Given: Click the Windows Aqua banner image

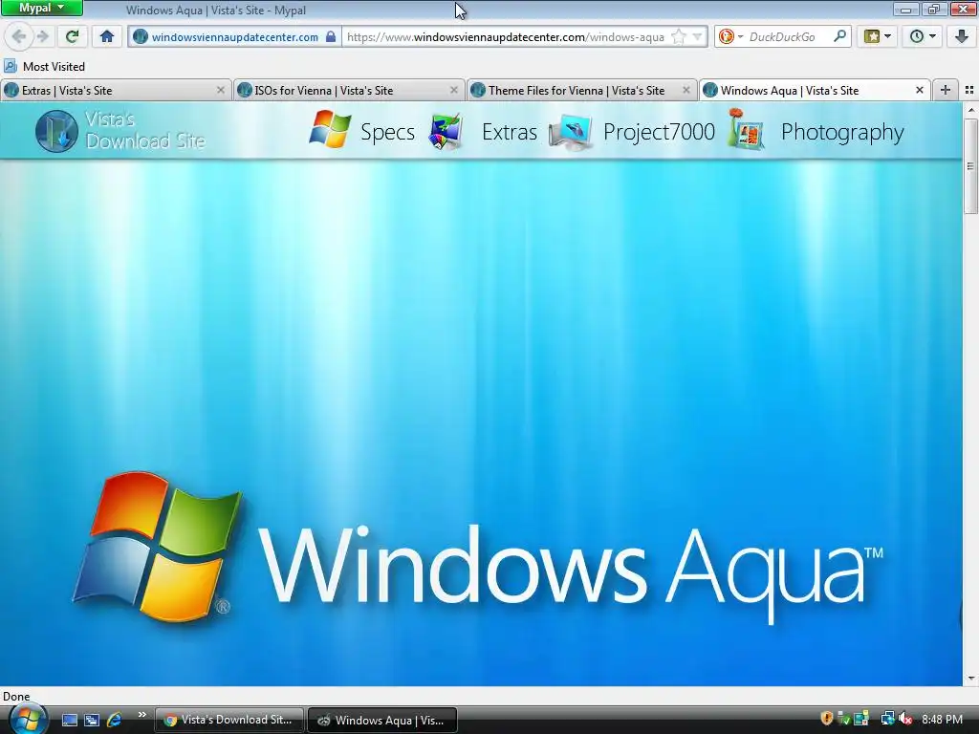Looking at the screenshot, I should [x=481, y=424].
